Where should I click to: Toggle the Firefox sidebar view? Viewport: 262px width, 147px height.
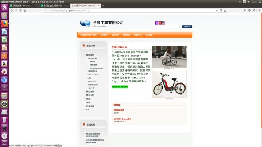249,11
